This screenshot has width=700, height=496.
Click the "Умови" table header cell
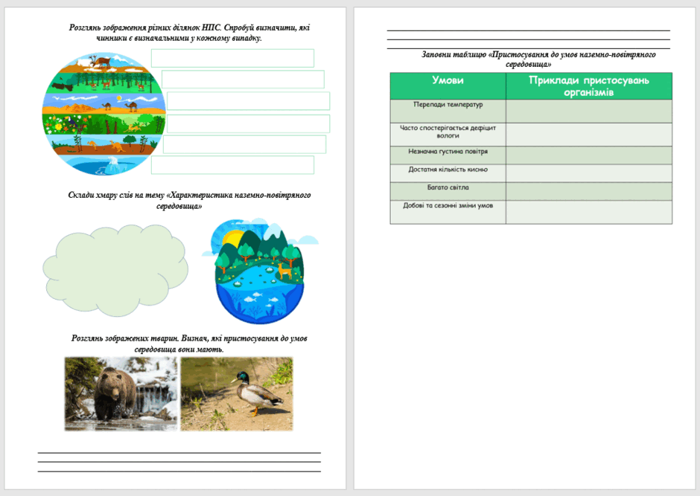448,86
